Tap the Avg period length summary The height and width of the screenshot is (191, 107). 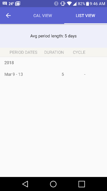[x=53, y=36]
